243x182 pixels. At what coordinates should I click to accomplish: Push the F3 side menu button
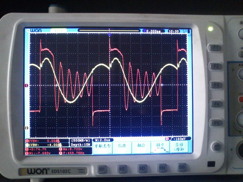[x=216, y=85]
